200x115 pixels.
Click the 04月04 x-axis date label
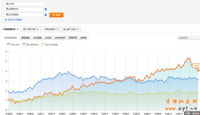click(147, 113)
